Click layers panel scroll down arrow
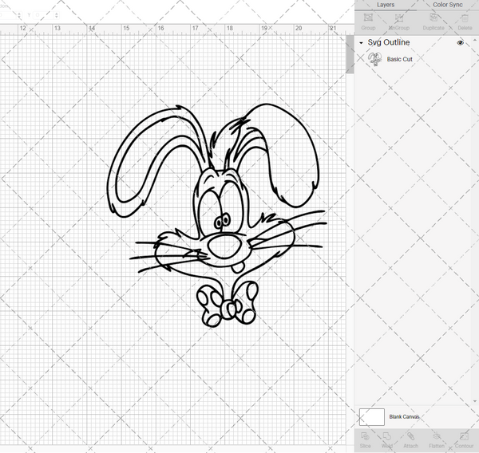This screenshot has height=453, width=479. 474,401
